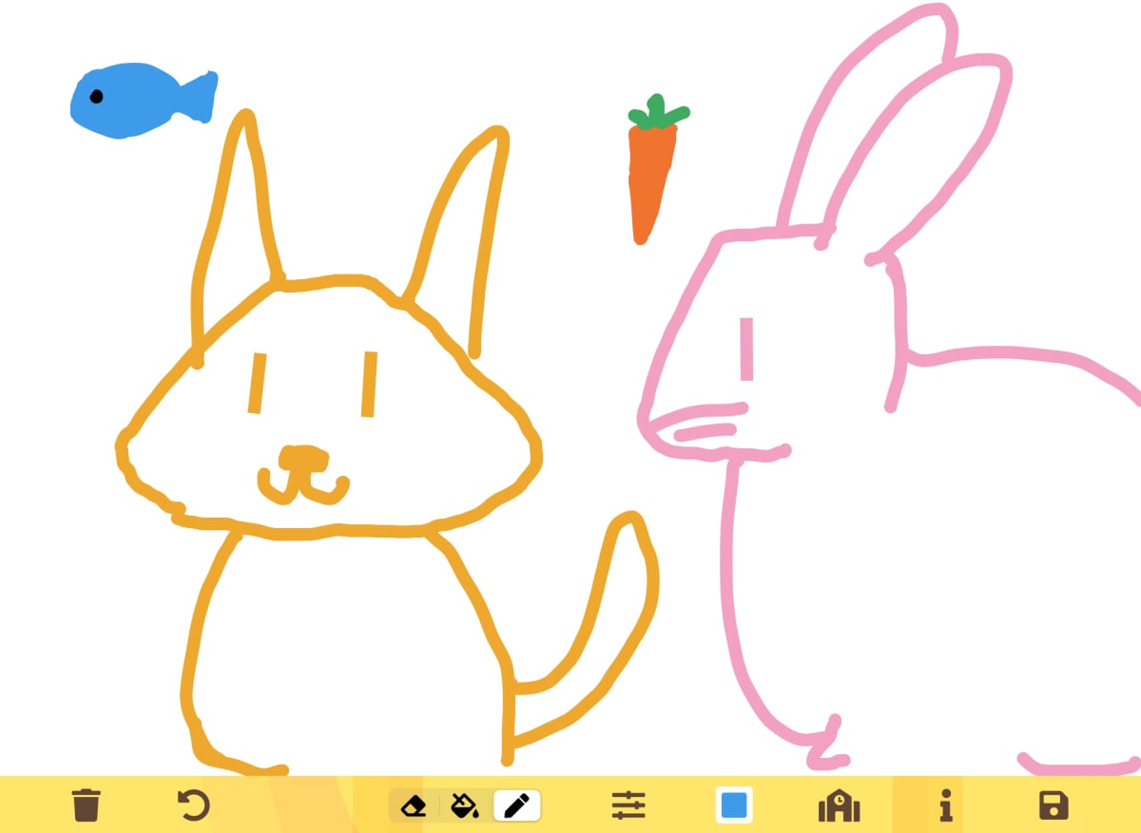Open the stamps panel
The image size is (1141, 833).
(837, 805)
